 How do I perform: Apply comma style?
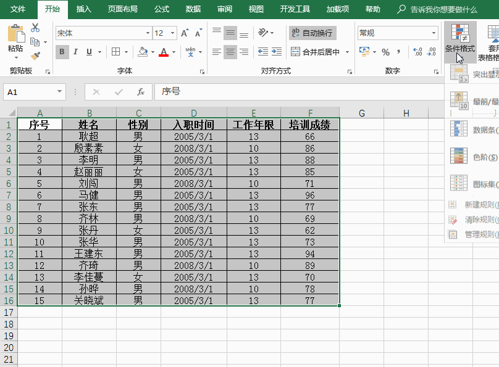pos(398,52)
